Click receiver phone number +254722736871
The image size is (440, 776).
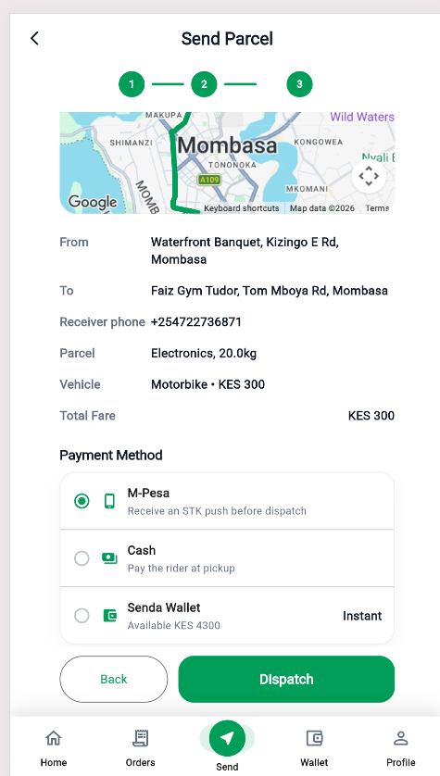[196, 322]
